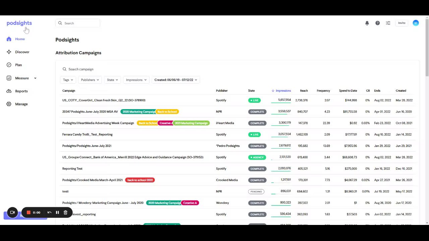Click the Home sidebar icon
The width and height of the screenshot is (429, 241).
click(x=9, y=39)
